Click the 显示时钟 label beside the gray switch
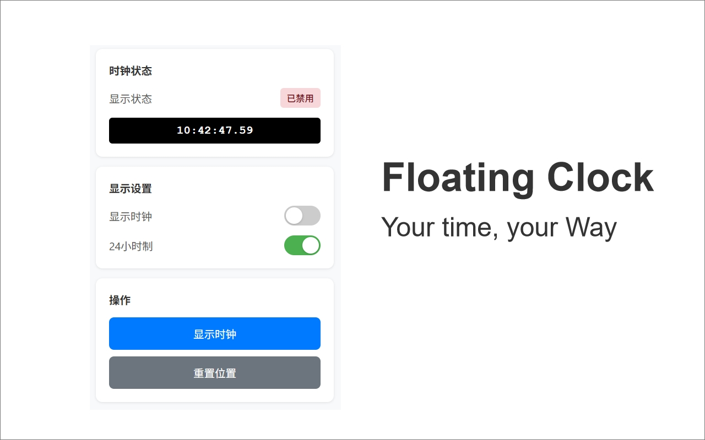This screenshot has height=440, width=705. pyautogui.click(x=131, y=217)
